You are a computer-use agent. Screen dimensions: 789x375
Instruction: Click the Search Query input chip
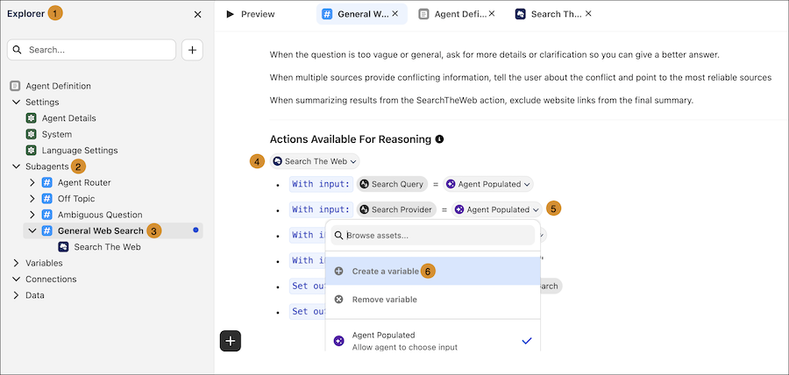(x=392, y=184)
